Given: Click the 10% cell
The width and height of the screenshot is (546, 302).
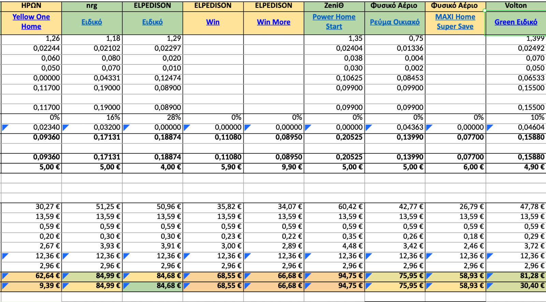Looking at the screenshot, I should click(516, 118).
